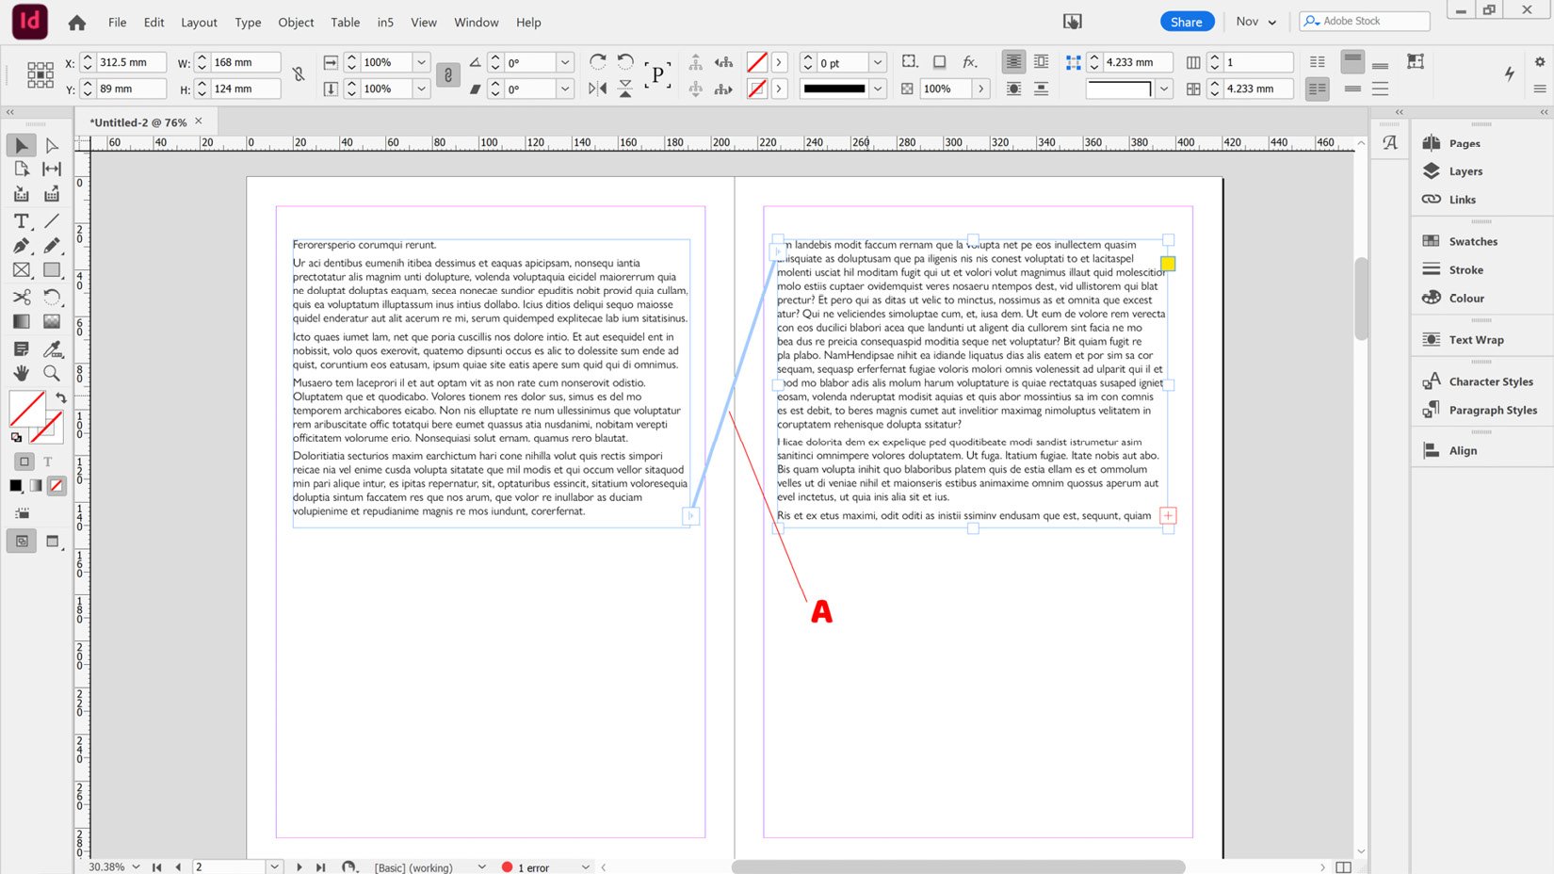Choose the Free Transform tool
Screen dimensions: 1554x874
(52, 297)
